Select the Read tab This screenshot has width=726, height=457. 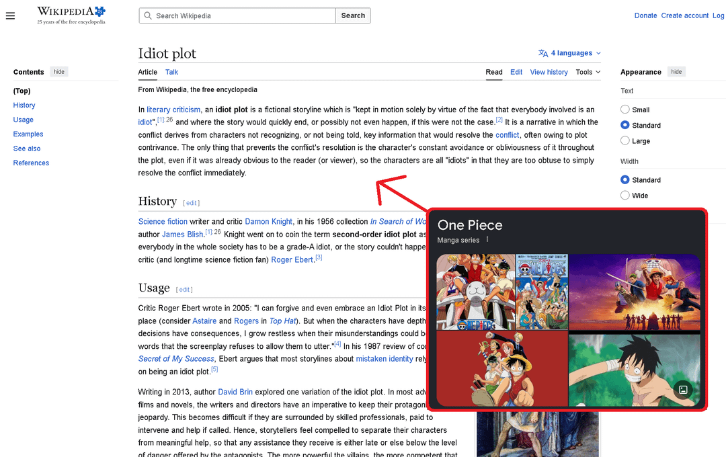(x=494, y=72)
